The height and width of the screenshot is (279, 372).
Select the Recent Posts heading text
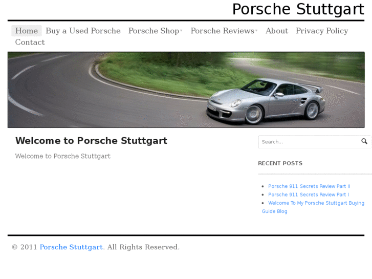280,163
